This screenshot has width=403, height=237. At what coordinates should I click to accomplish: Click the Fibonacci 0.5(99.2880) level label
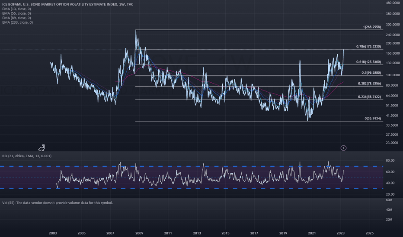pos(371,72)
